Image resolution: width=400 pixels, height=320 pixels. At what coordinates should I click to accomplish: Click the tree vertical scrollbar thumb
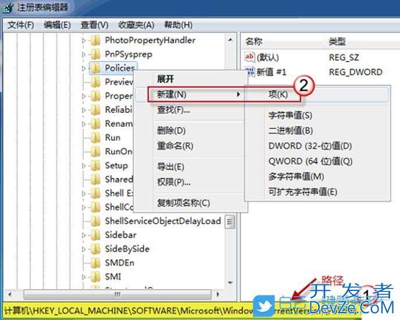tap(230, 222)
